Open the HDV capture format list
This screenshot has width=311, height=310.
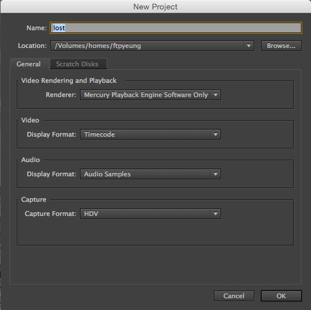click(150, 214)
